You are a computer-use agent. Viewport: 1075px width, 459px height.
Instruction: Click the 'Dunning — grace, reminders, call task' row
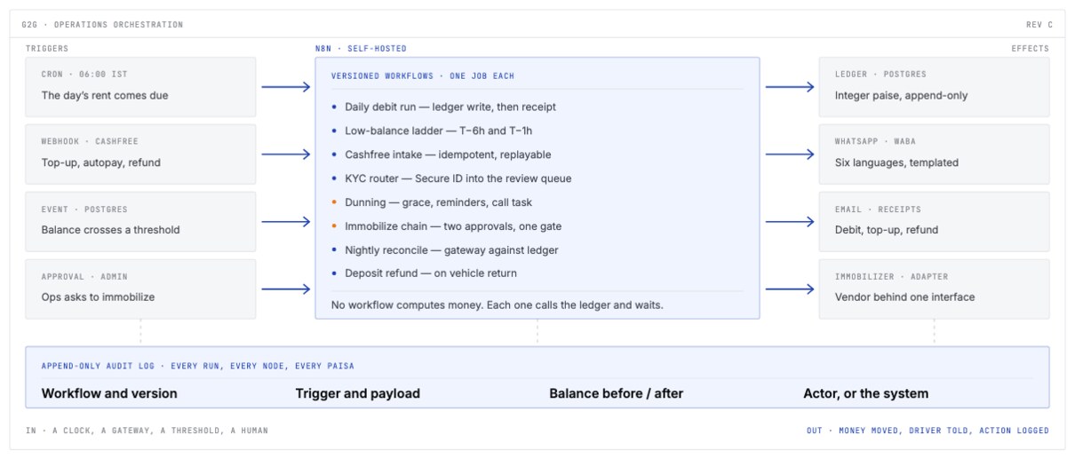[432, 202]
